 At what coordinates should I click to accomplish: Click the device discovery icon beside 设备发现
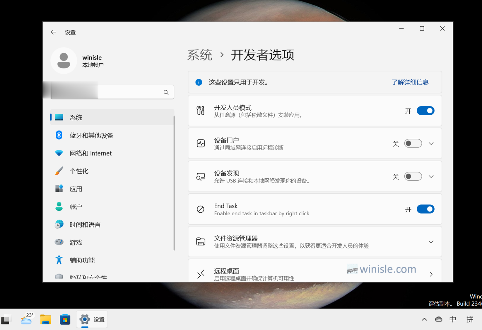point(201,177)
